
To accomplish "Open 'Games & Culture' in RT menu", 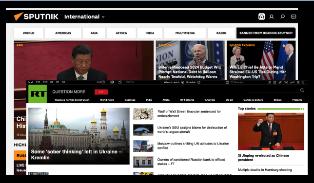I will point(253,100).
